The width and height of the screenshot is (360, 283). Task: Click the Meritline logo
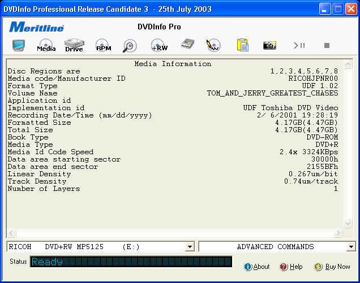tap(36, 27)
